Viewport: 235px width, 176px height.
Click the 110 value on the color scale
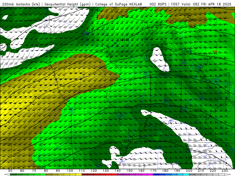pyautogui.click(x=82, y=171)
